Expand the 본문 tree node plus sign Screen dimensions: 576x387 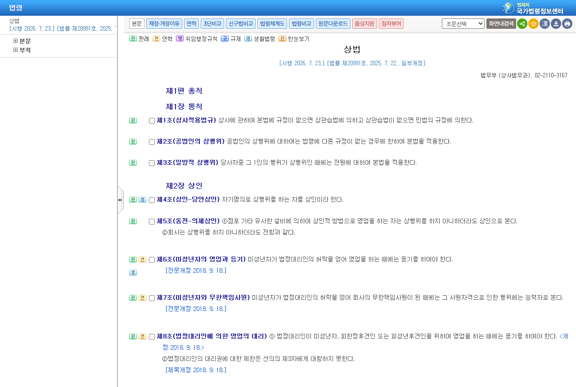tap(15, 41)
